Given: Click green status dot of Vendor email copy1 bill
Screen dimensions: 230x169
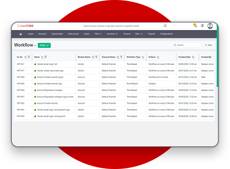Looking at the screenshot, I should [35, 64].
